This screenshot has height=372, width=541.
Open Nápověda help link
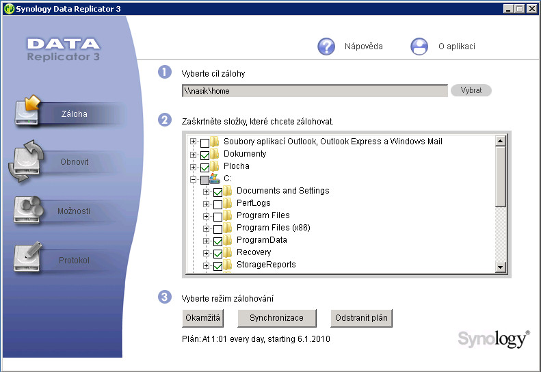[x=364, y=46]
